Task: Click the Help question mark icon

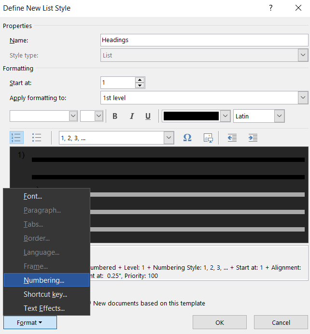Action: pos(271,8)
